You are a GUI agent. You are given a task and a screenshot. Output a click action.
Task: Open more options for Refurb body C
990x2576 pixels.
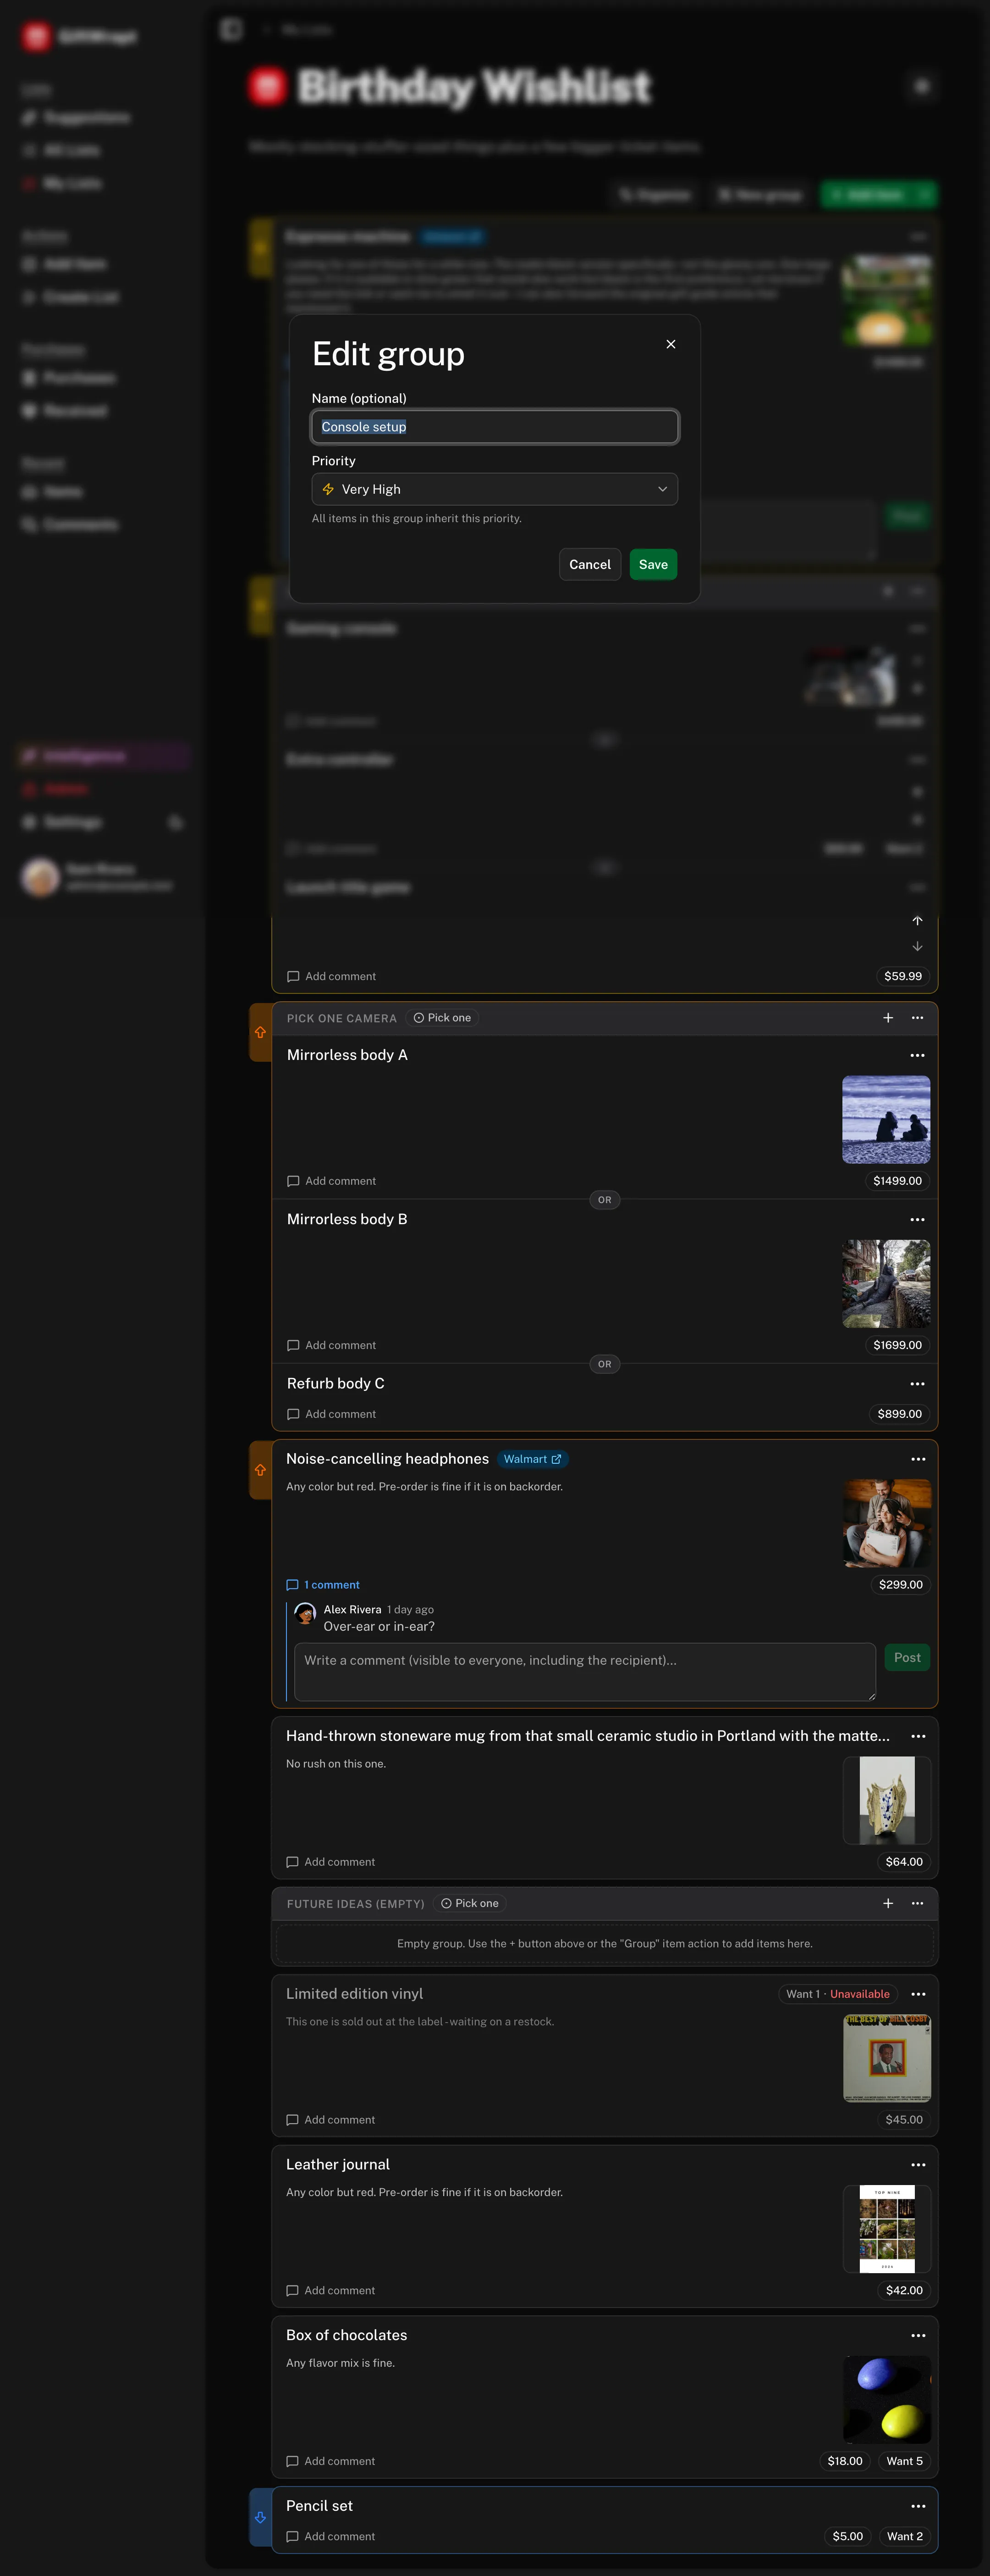917,1384
